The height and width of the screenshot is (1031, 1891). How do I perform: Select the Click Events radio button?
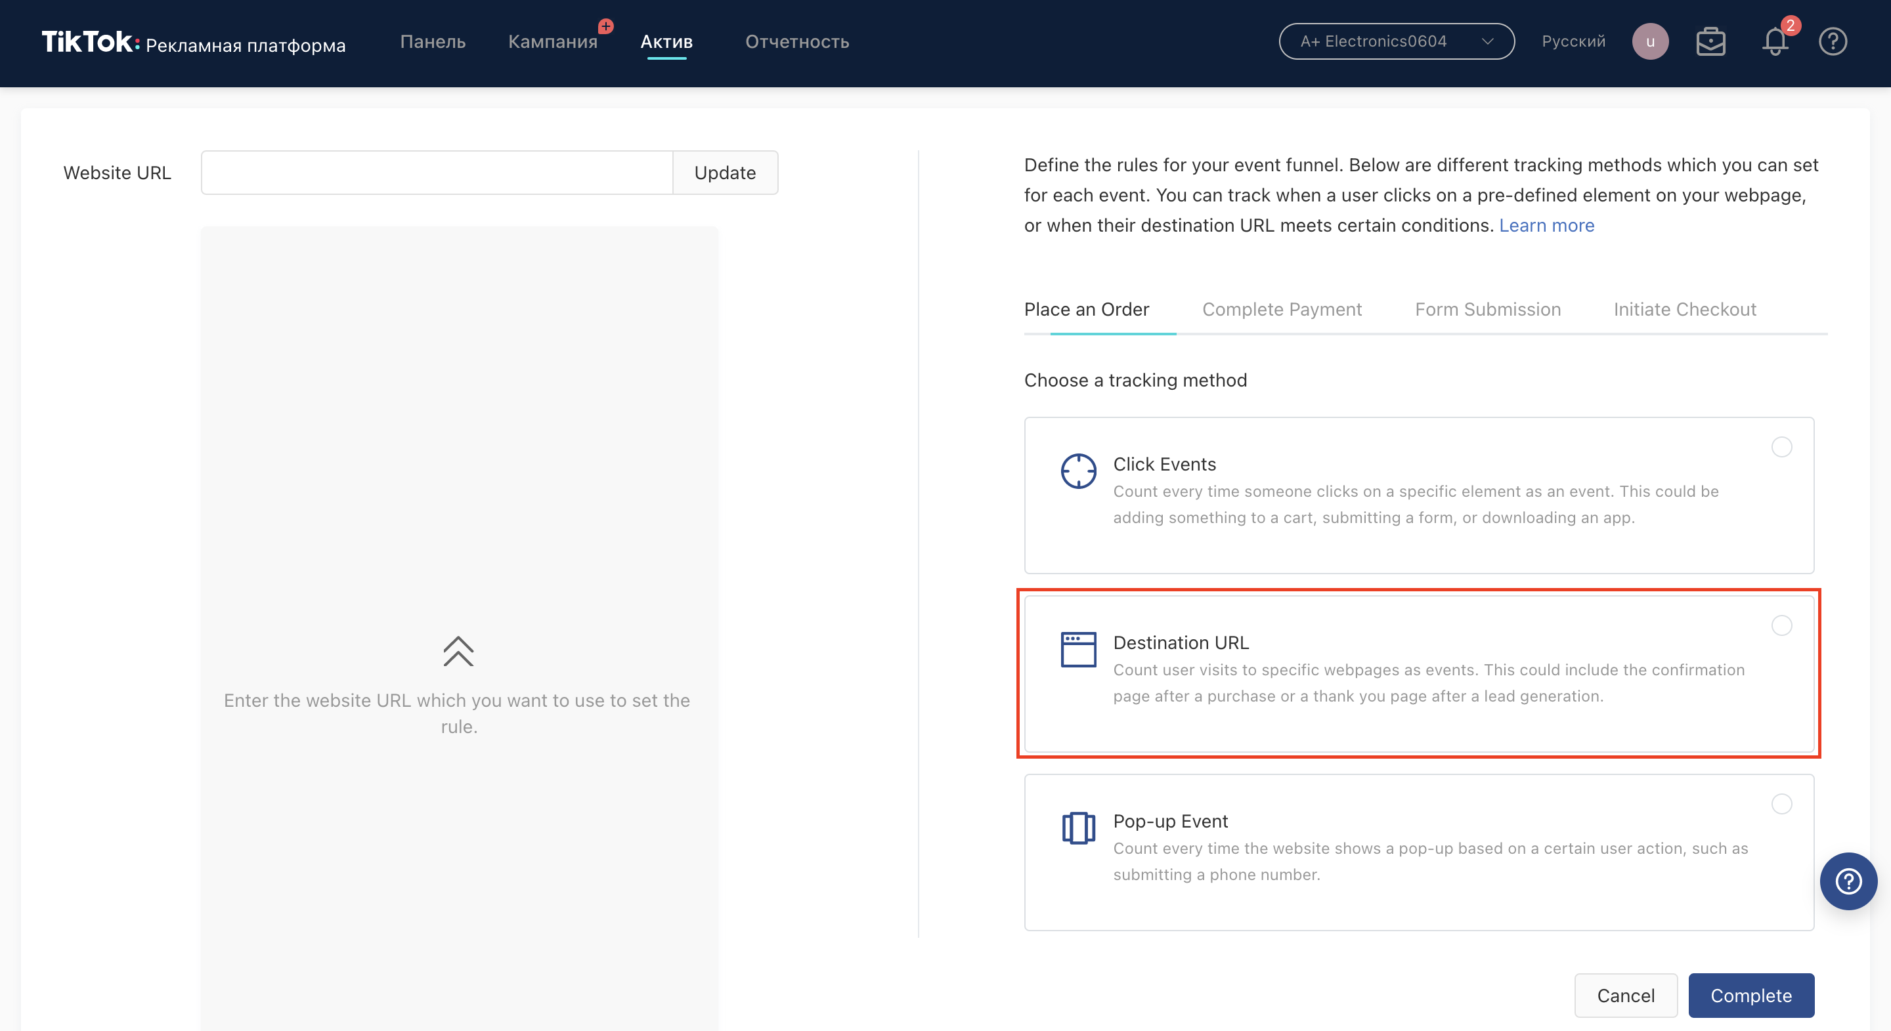[x=1781, y=447]
